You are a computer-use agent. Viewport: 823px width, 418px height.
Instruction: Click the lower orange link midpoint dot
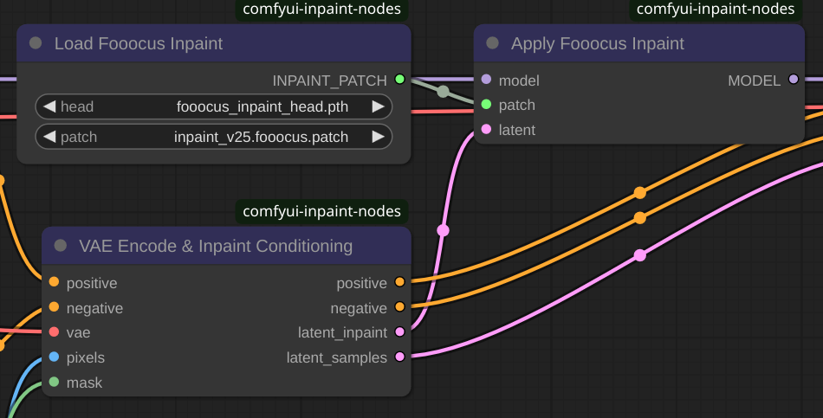click(640, 217)
